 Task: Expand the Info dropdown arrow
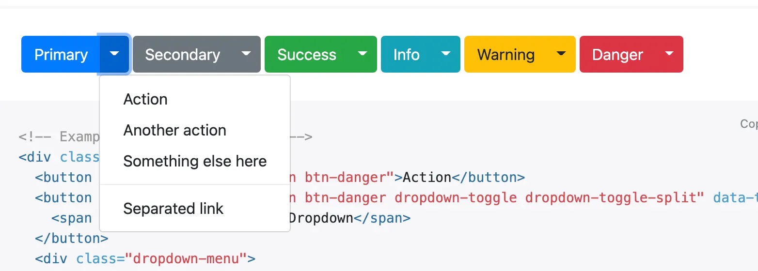(x=446, y=54)
